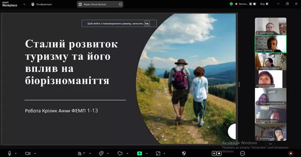The height and width of the screenshot is (157, 301).
Task: Open the chat panel
Action: [101, 153]
